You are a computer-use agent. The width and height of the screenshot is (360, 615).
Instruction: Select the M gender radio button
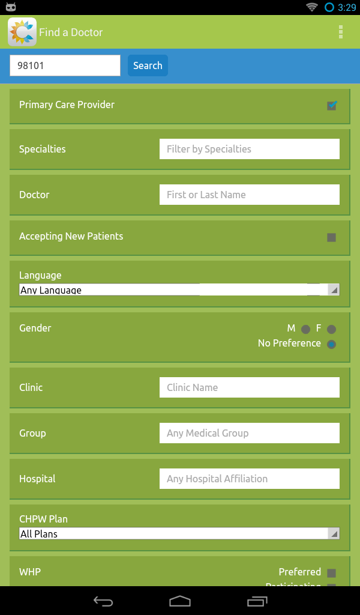point(305,329)
